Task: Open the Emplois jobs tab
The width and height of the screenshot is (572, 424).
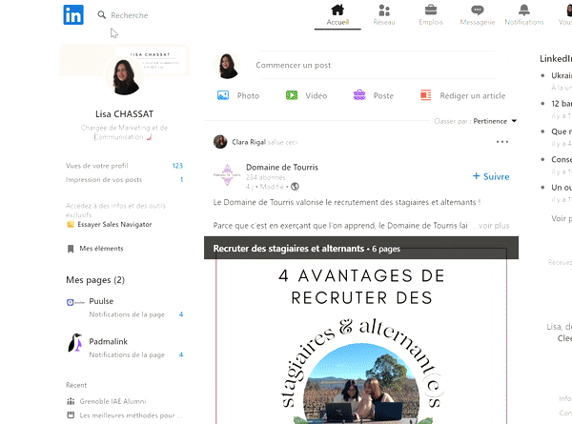Action: tap(431, 15)
